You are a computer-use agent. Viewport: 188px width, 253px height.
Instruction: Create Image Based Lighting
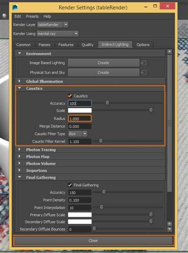[x=104, y=63]
